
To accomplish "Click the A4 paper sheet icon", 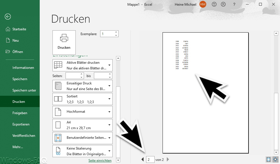I will tap(58, 125).
